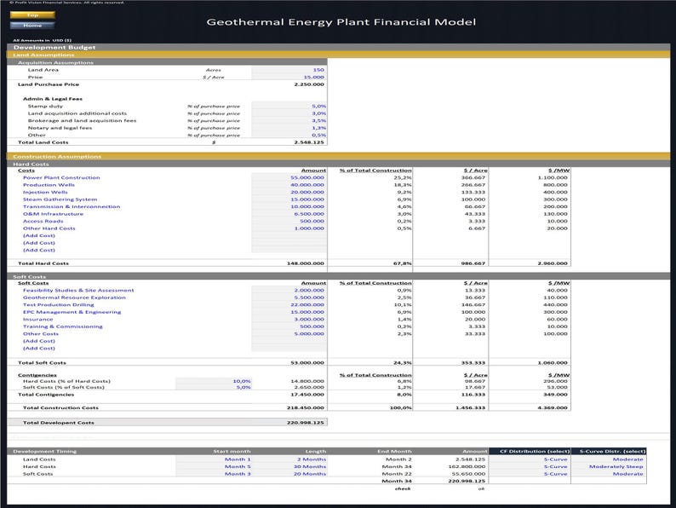Select Soft Costs contingency 5,0% cell
The width and height of the screenshot is (676, 508).
tap(214, 387)
